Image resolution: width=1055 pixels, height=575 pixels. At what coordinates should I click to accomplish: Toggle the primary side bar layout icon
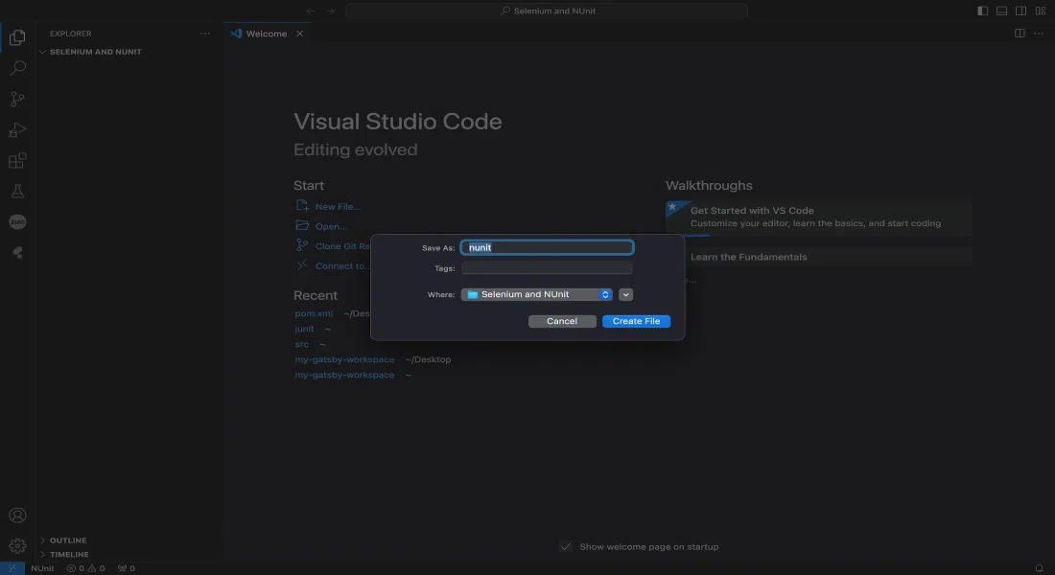[982, 11]
